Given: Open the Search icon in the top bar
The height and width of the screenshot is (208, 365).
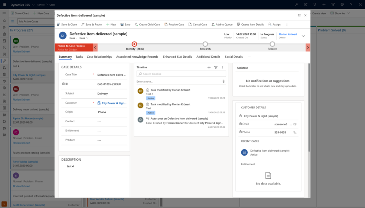Looking at the screenshot, I should pyautogui.click(x=297, y=4).
